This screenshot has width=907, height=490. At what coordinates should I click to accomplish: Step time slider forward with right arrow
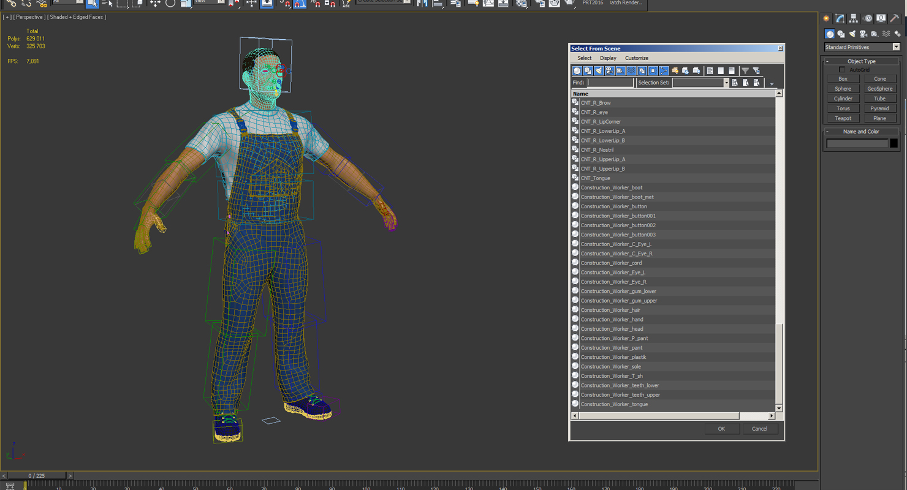tap(70, 476)
